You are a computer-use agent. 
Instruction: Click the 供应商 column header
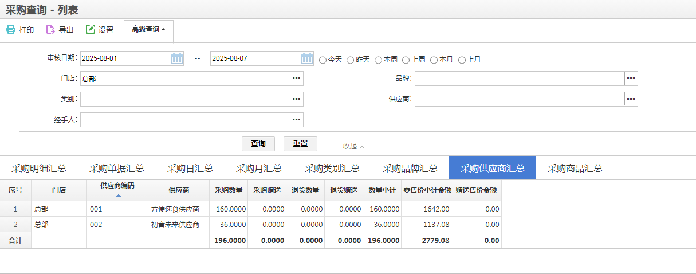[179, 190]
